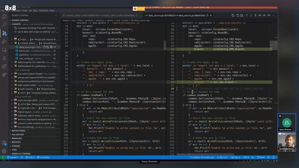Select the plenti.json changed file row
Viewport: 299px width, 168px height.
(35, 51)
